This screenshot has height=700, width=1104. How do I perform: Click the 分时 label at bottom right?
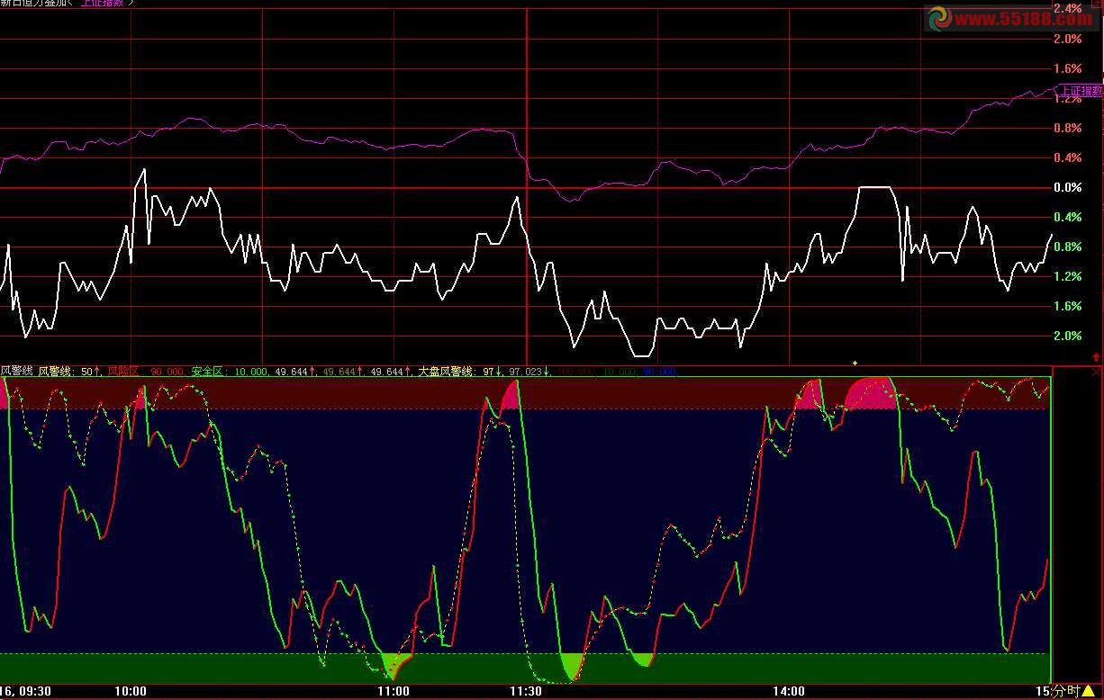(x=1067, y=690)
